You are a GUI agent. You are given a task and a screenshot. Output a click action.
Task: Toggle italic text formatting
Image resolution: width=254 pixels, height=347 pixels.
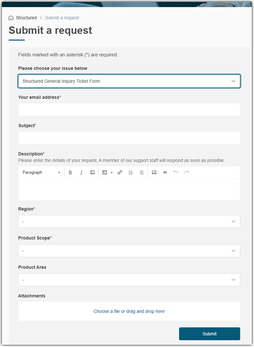[x=81, y=173]
